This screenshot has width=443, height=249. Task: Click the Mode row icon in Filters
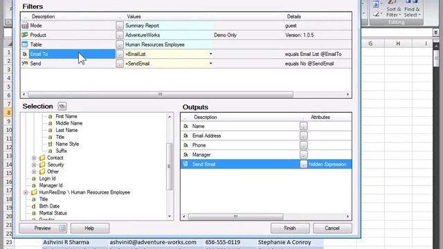(25, 26)
